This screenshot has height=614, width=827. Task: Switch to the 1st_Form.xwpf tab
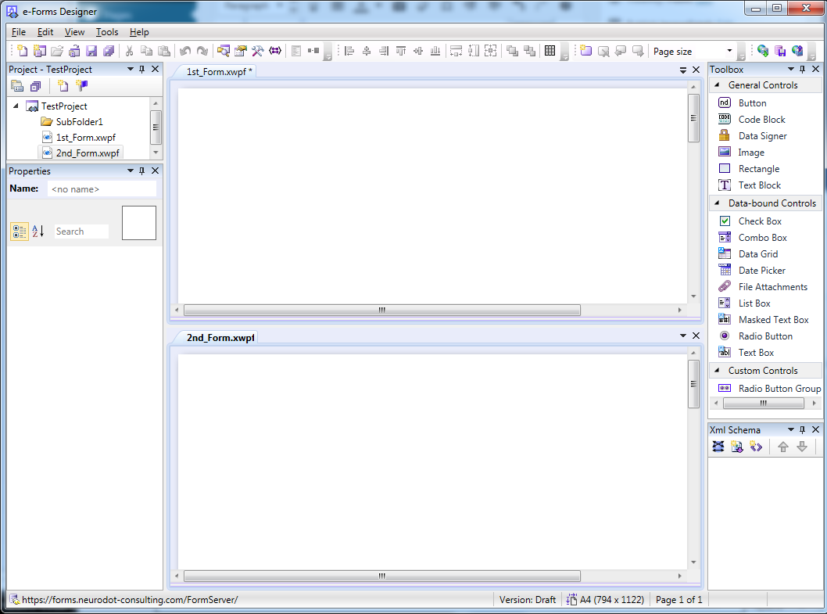point(219,72)
